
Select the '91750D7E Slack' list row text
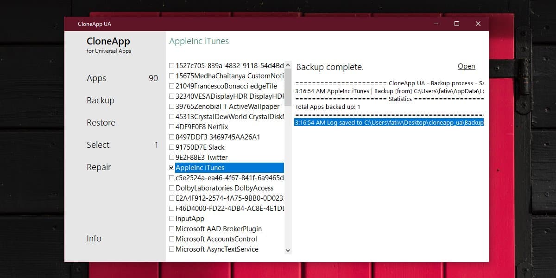coord(200,147)
